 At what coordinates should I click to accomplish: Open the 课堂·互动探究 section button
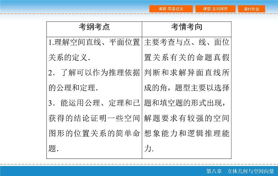tap(215, 9)
